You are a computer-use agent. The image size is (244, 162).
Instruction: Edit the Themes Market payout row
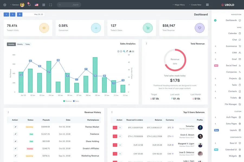[15, 127]
